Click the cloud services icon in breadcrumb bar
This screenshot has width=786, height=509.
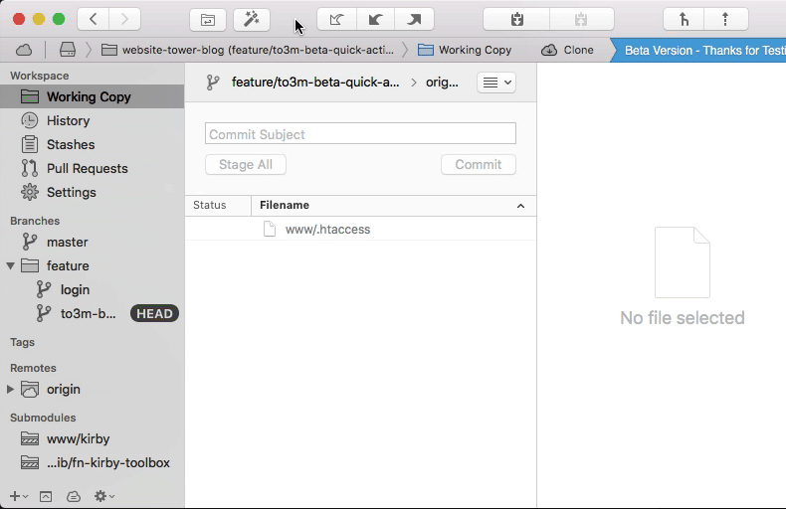(24, 50)
